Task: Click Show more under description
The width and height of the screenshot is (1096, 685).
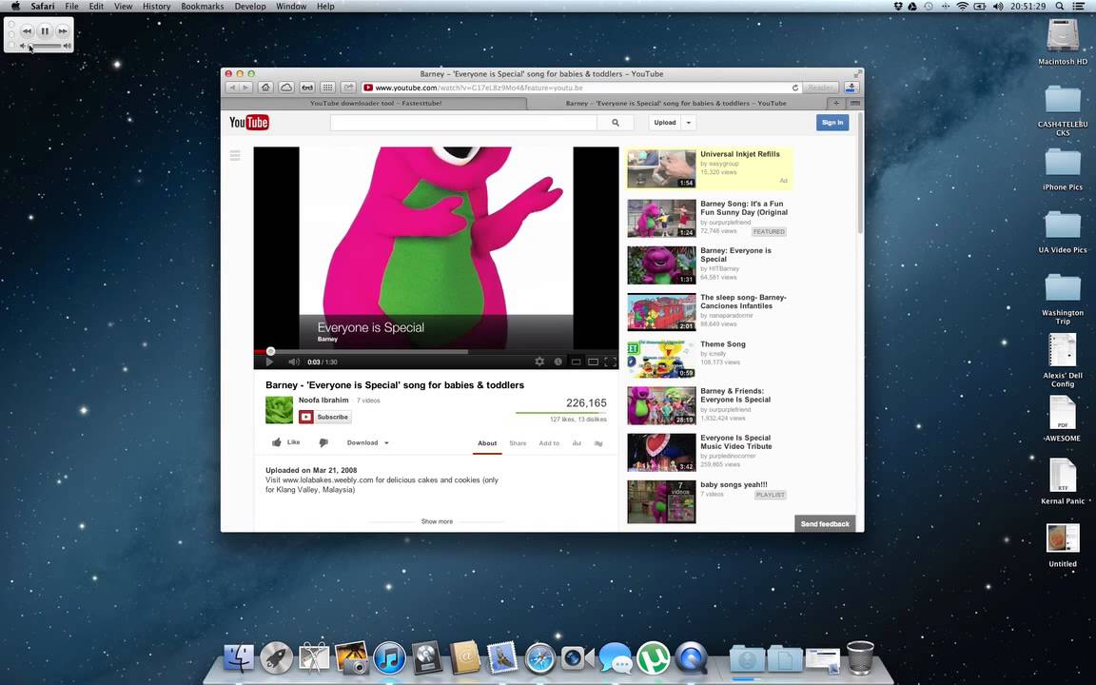Action: click(437, 521)
